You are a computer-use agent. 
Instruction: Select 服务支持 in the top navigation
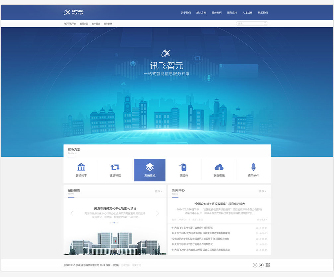(232, 13)
